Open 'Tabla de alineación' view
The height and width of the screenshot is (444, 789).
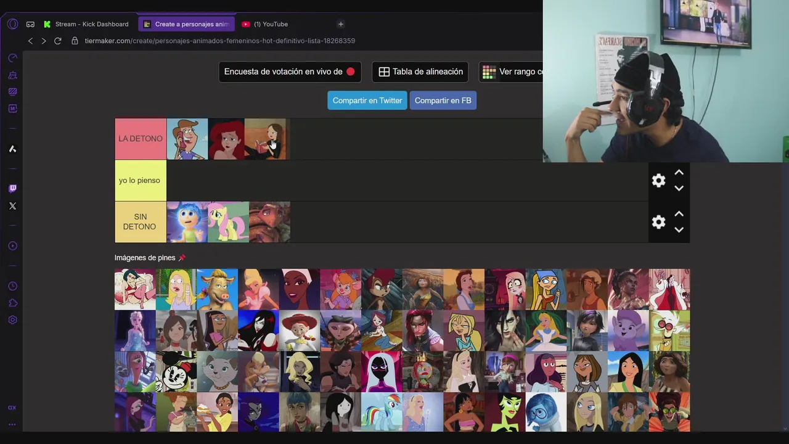click(420, 72)
